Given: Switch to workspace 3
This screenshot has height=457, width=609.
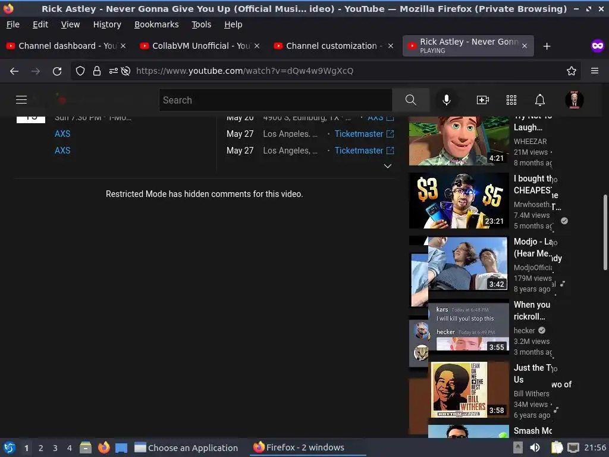Looking at the screenshot, I should coord(55,448).
